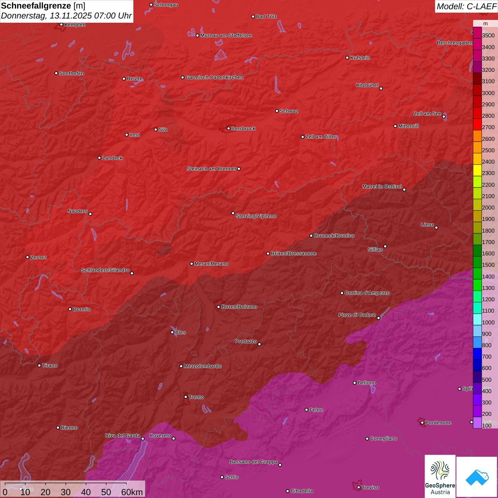Click the Reutte label
The image size is (498, 498).
click(x=134, y=79)
